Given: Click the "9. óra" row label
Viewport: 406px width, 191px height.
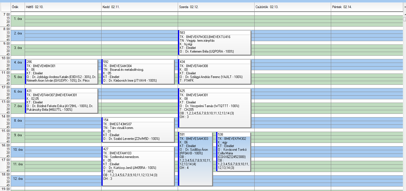Looking at the screenshot, I should pyautogui.click(x=18, y=135).
